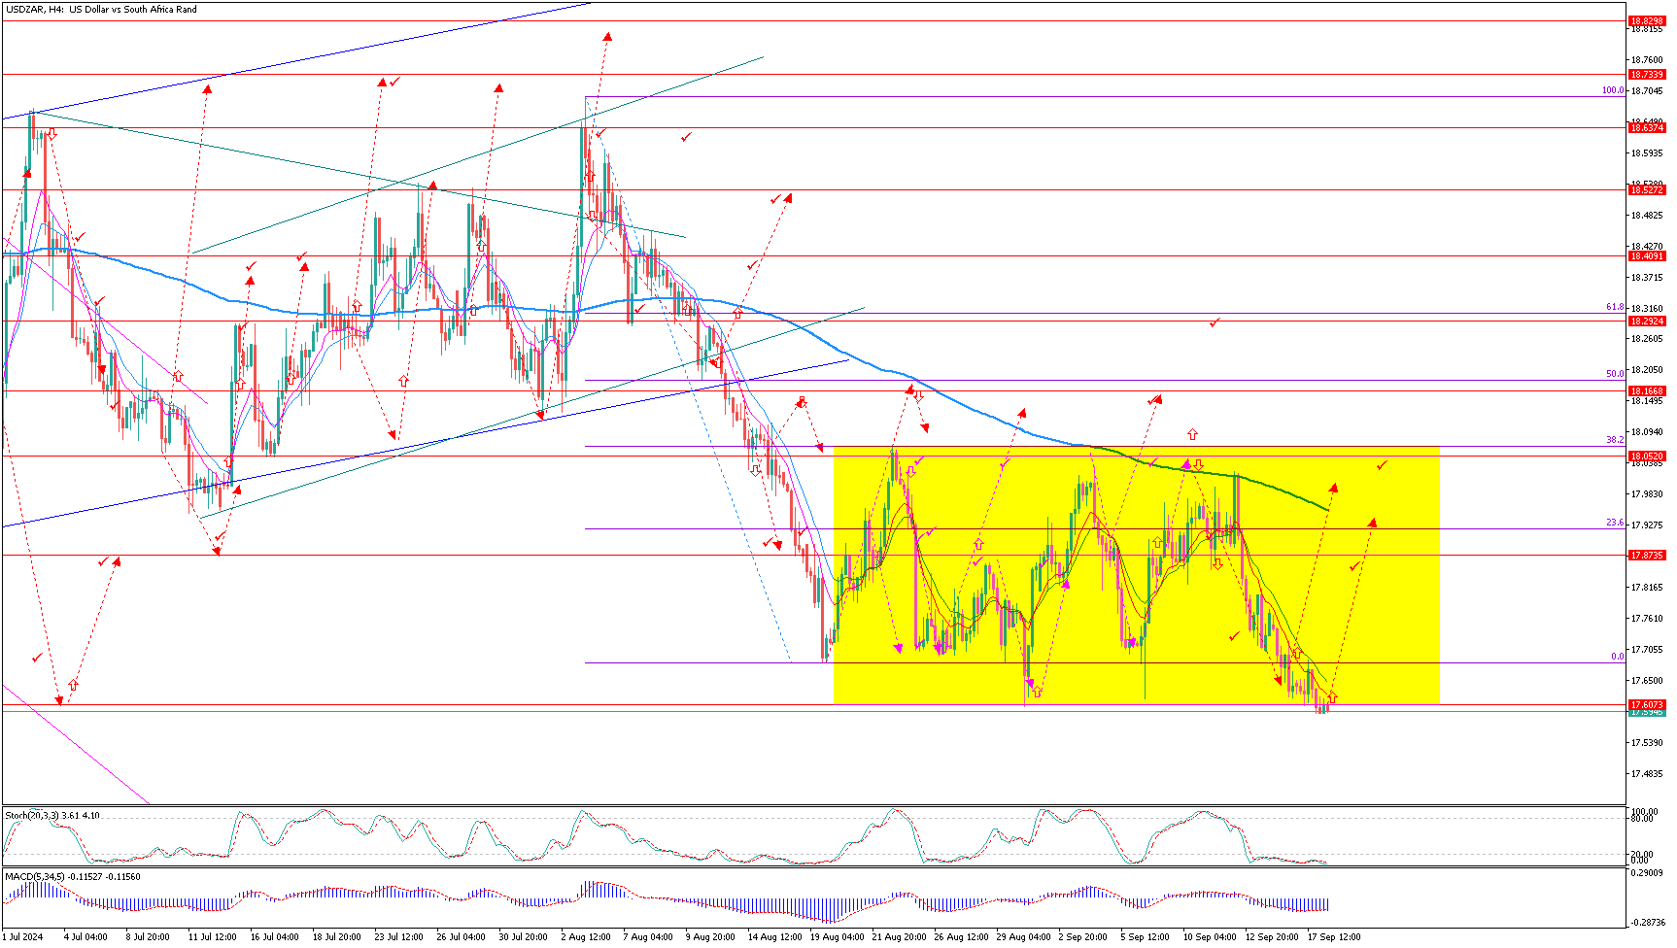Click the 2 Sep 20:00 time label
This screenshot has height=948, width=1677.
[x=1083, y=937]
